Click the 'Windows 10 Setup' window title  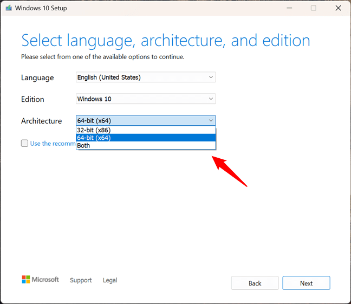click(41, 8)
